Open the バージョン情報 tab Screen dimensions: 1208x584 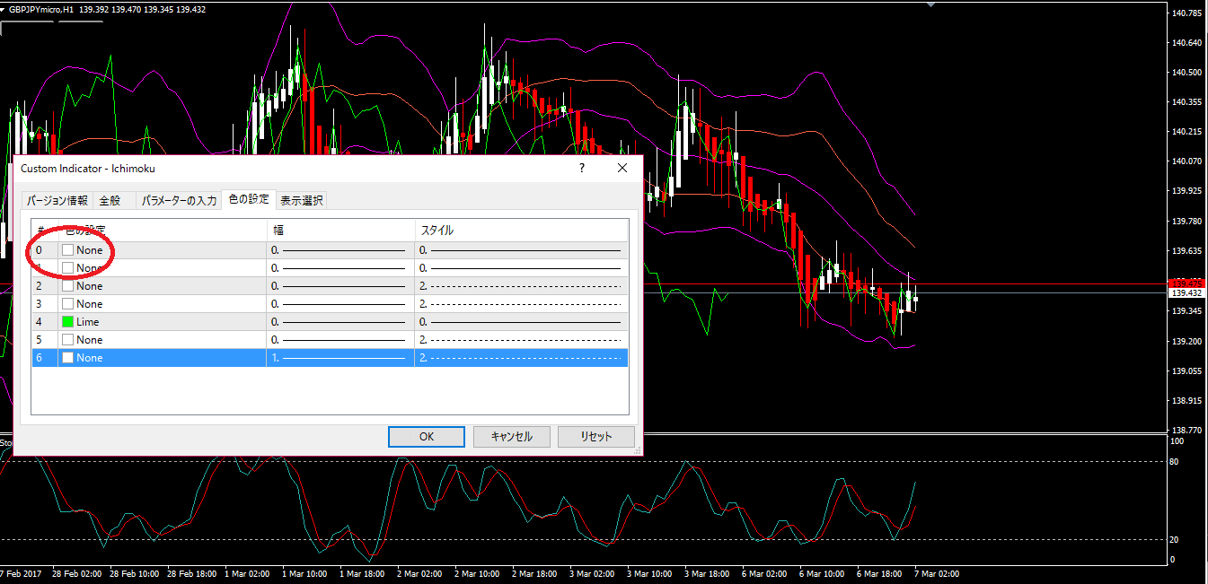pyautogui.click(x=57, y=200)
